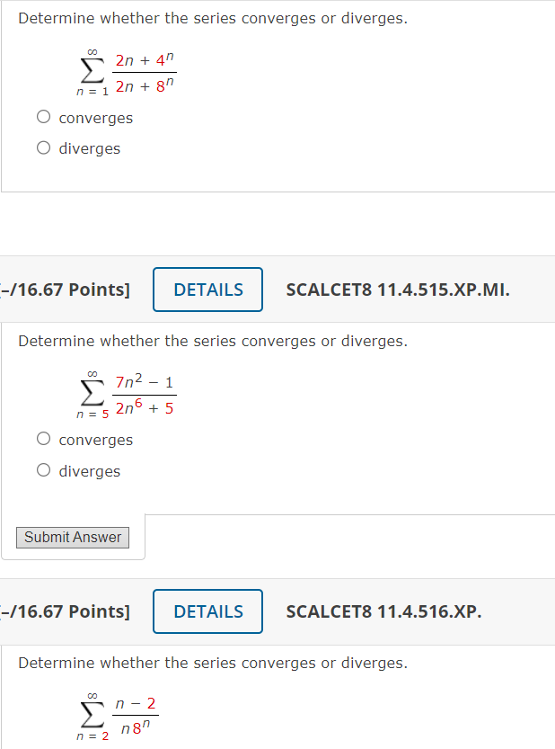Select converges for the first series problem
The image size is (555, 749).
click(43, 116)
